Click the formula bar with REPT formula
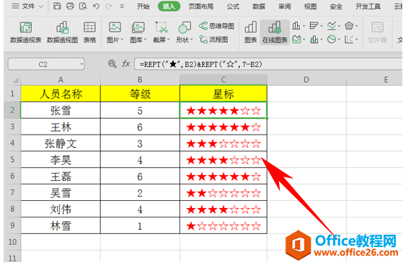 pyautogui.click(x=267, y=64)
